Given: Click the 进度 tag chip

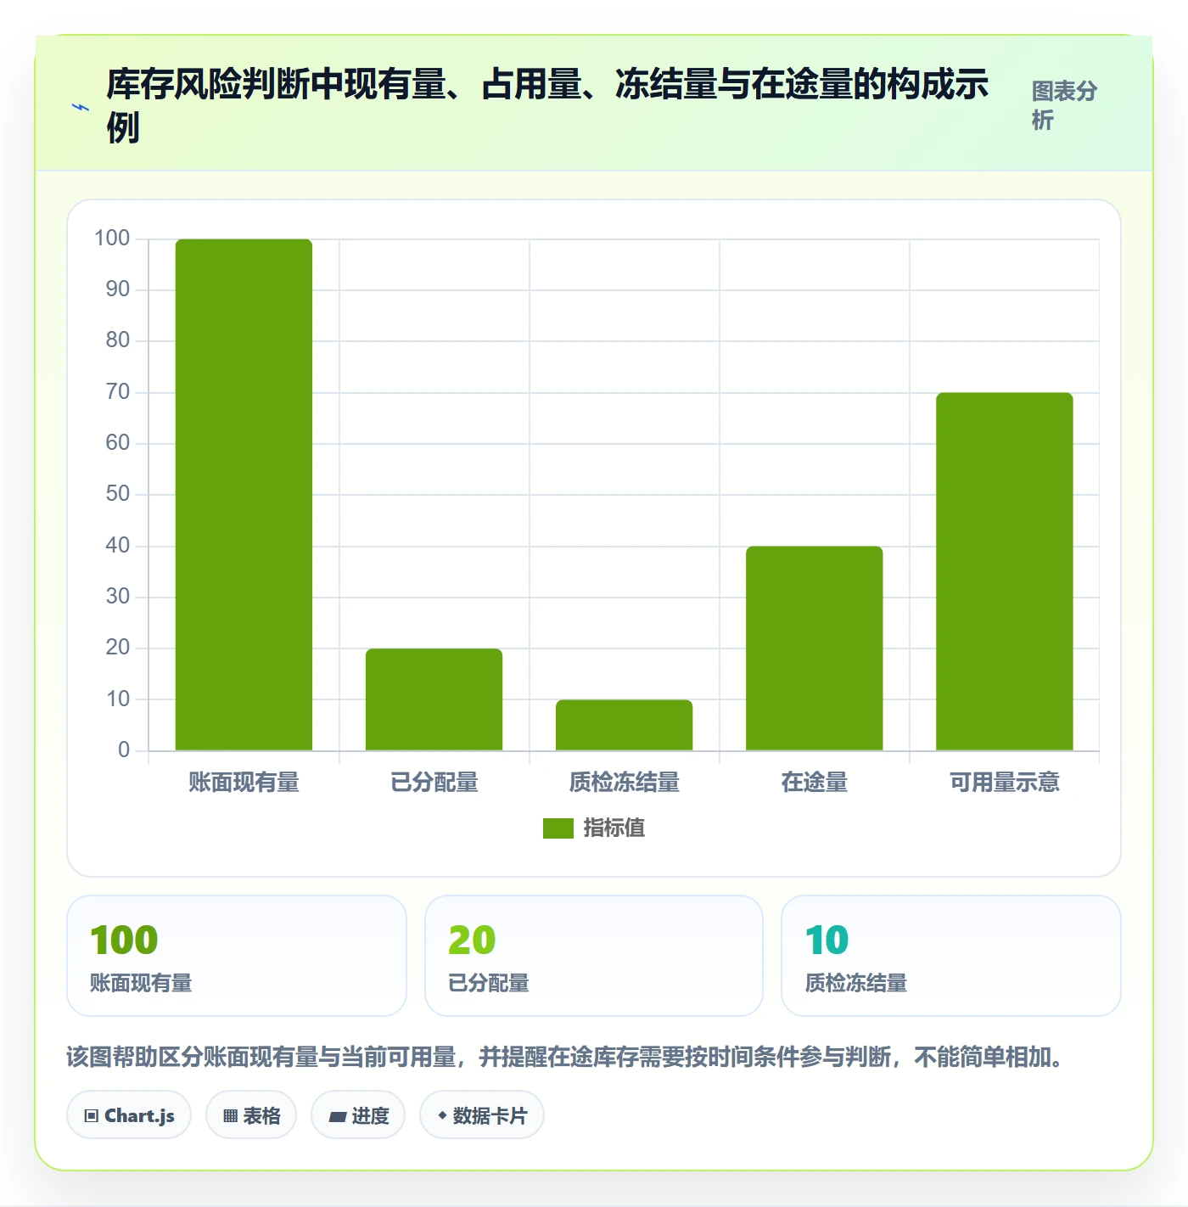Looking at the screenshot, I should point(358,1115).
